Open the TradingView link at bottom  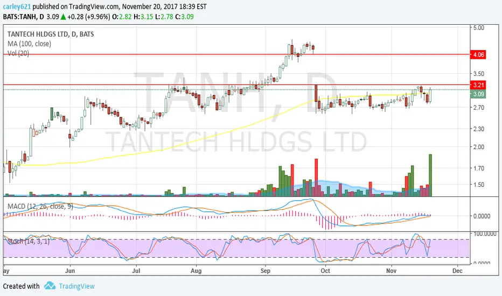click(x=76, y=286)
